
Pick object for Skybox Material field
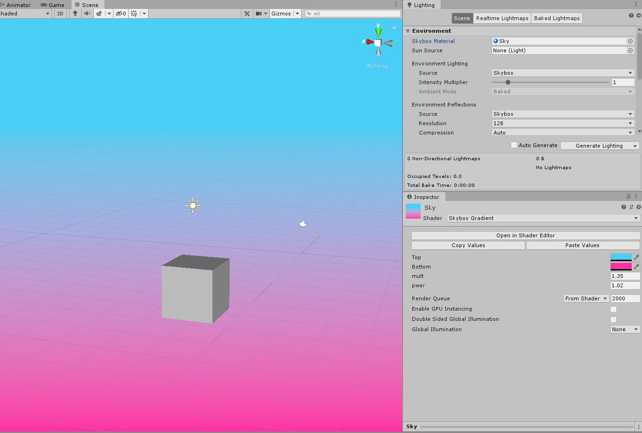630,41
